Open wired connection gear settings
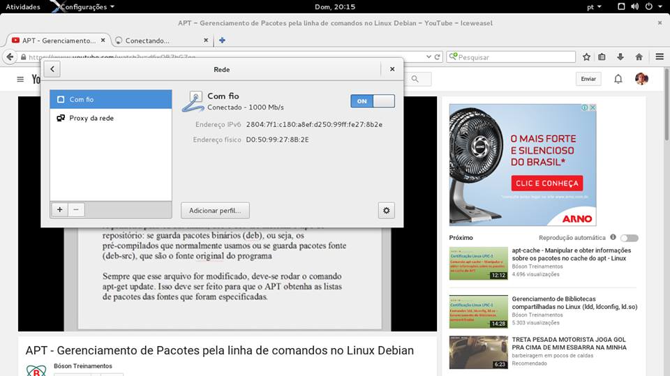670x376 pixels. [386, 210]
